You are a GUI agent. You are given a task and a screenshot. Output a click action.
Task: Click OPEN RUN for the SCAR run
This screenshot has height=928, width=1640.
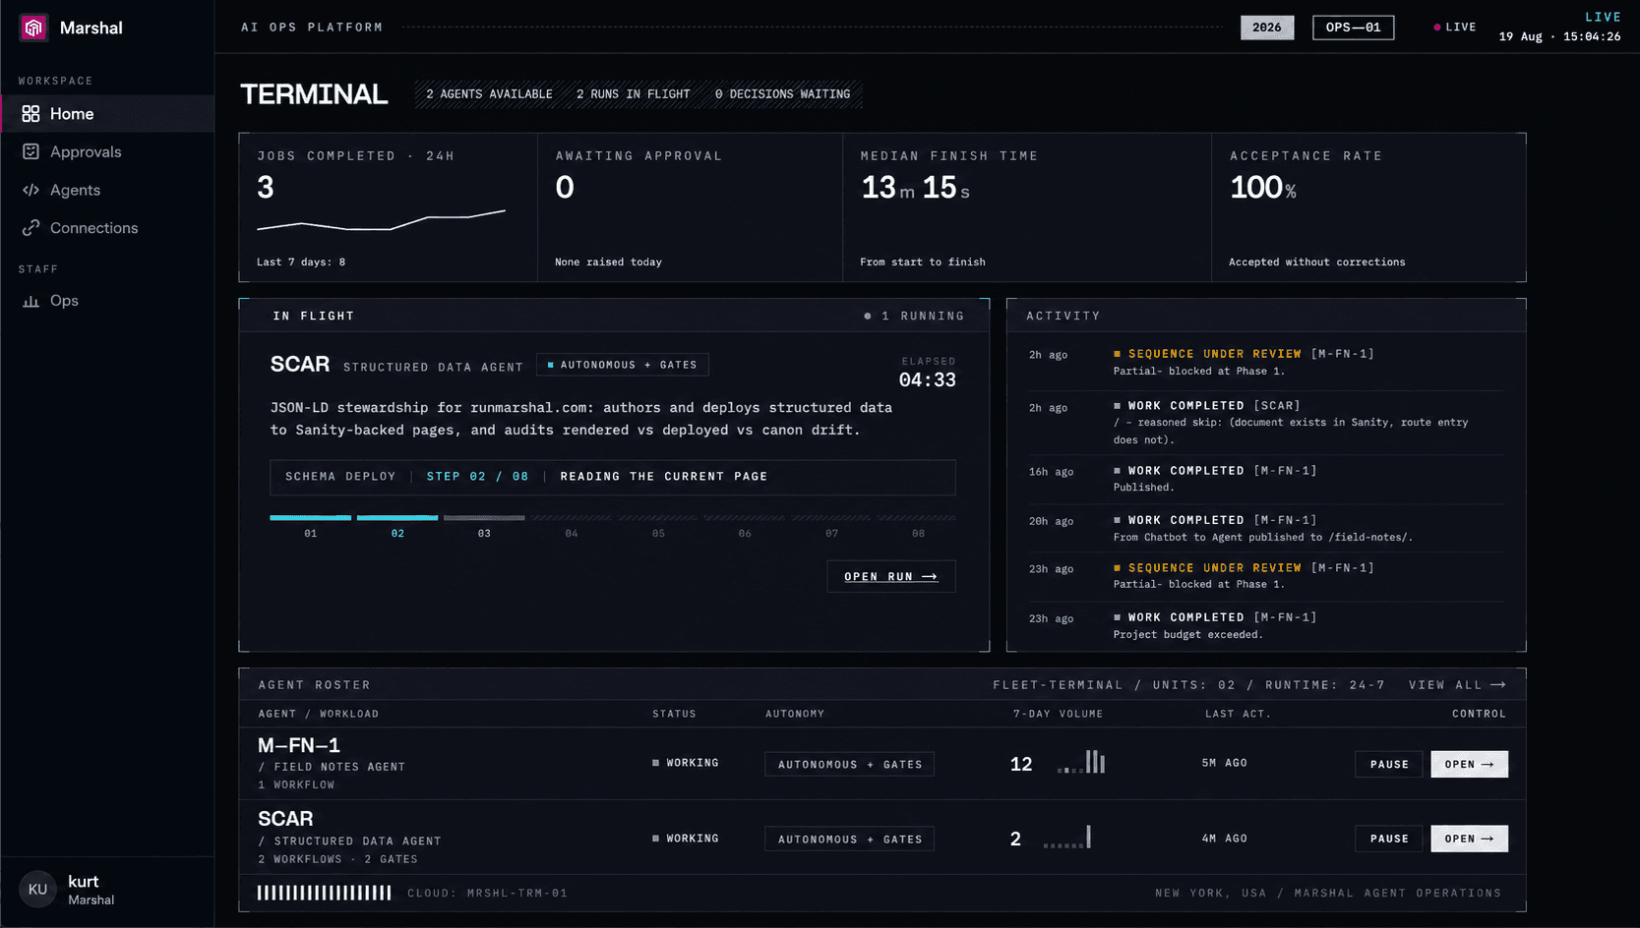pos(891,576)
